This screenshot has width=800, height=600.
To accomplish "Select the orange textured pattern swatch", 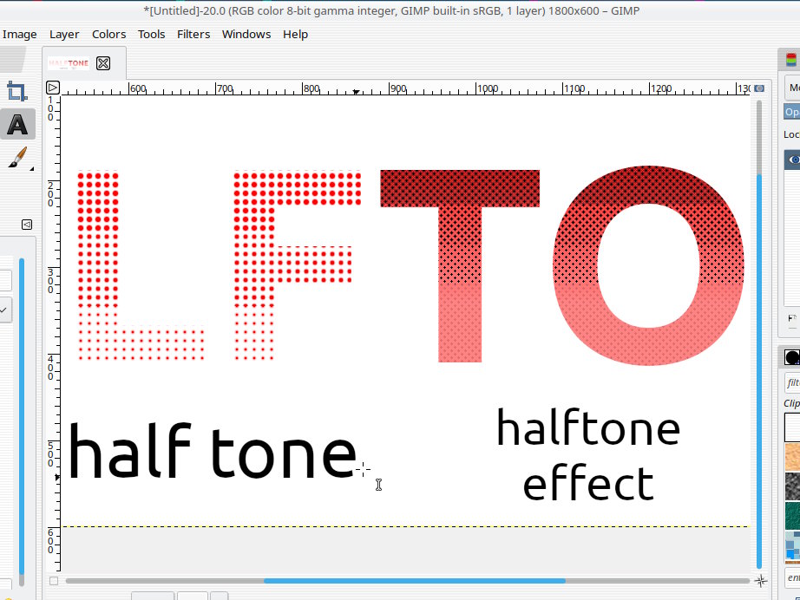I will [792, 457].
